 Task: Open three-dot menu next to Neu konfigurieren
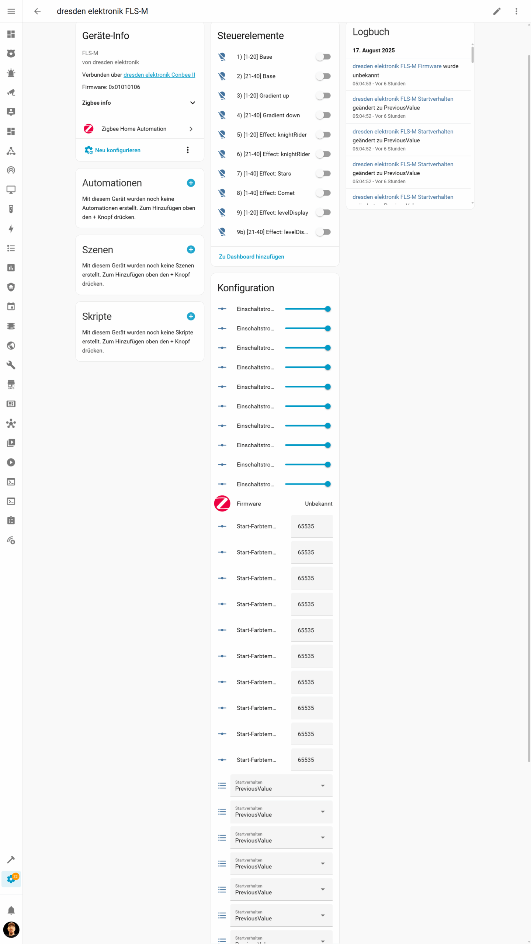tap(188, 150)
